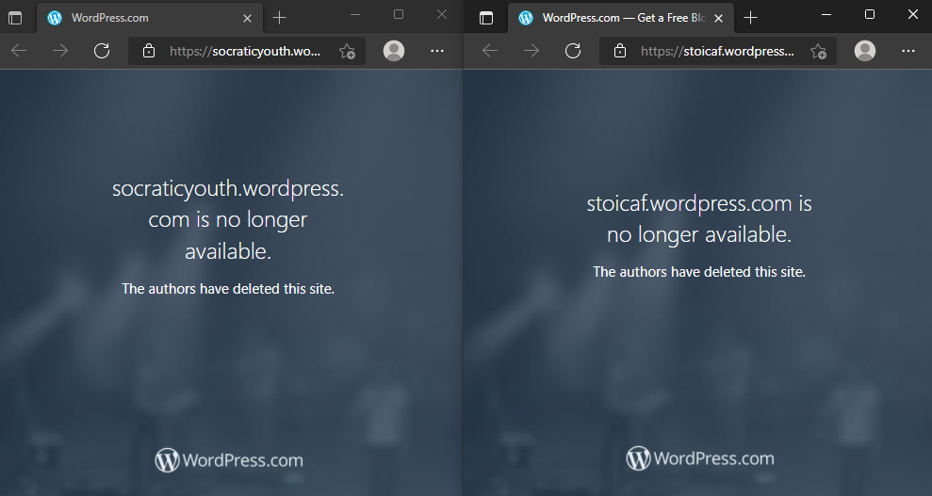Open tab actions menu in left window
The width and height of the screenshot is (932, 496).
click(15, 18)
